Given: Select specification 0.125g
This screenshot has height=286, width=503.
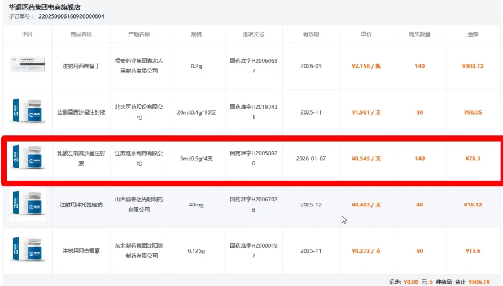Looking at the screenshot, I should [196, 250].
